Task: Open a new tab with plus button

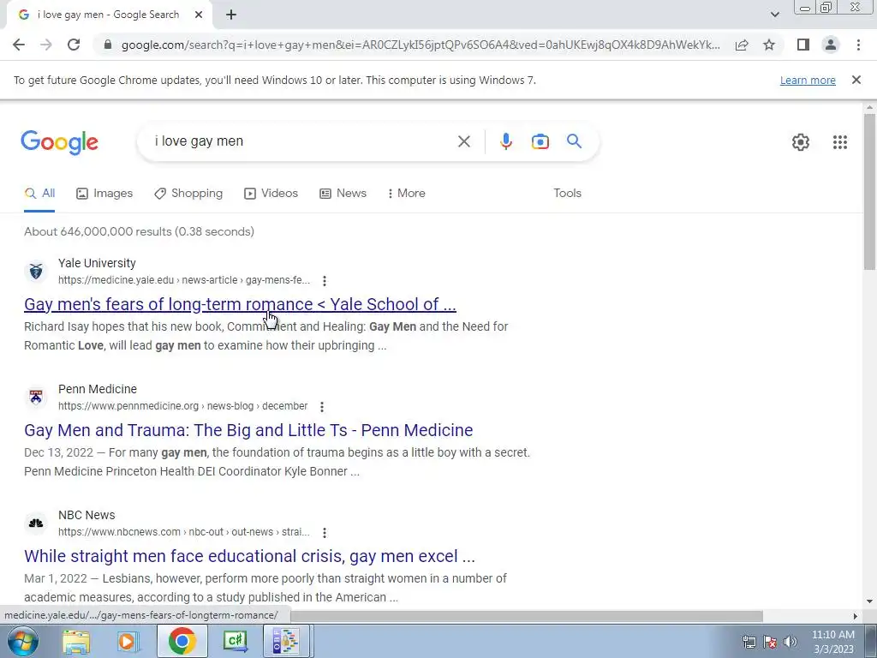Action: pyautogui.click(x=231, y=15)
